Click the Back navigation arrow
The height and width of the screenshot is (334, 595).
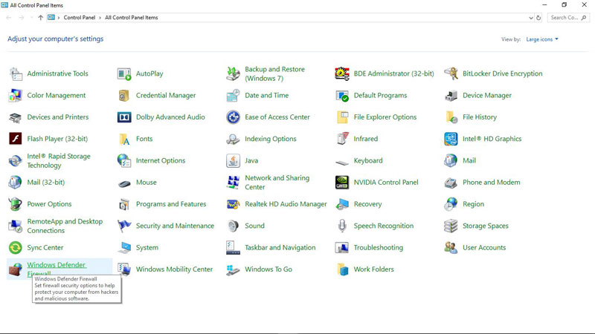click(x=8, y=18)
